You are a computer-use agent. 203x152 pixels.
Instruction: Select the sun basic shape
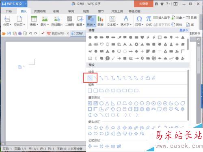pyautogui.click(x=182, y=109)
